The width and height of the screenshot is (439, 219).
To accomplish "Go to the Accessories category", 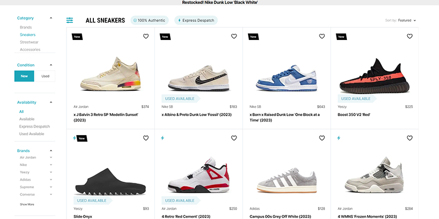I will tap(30, 50).
